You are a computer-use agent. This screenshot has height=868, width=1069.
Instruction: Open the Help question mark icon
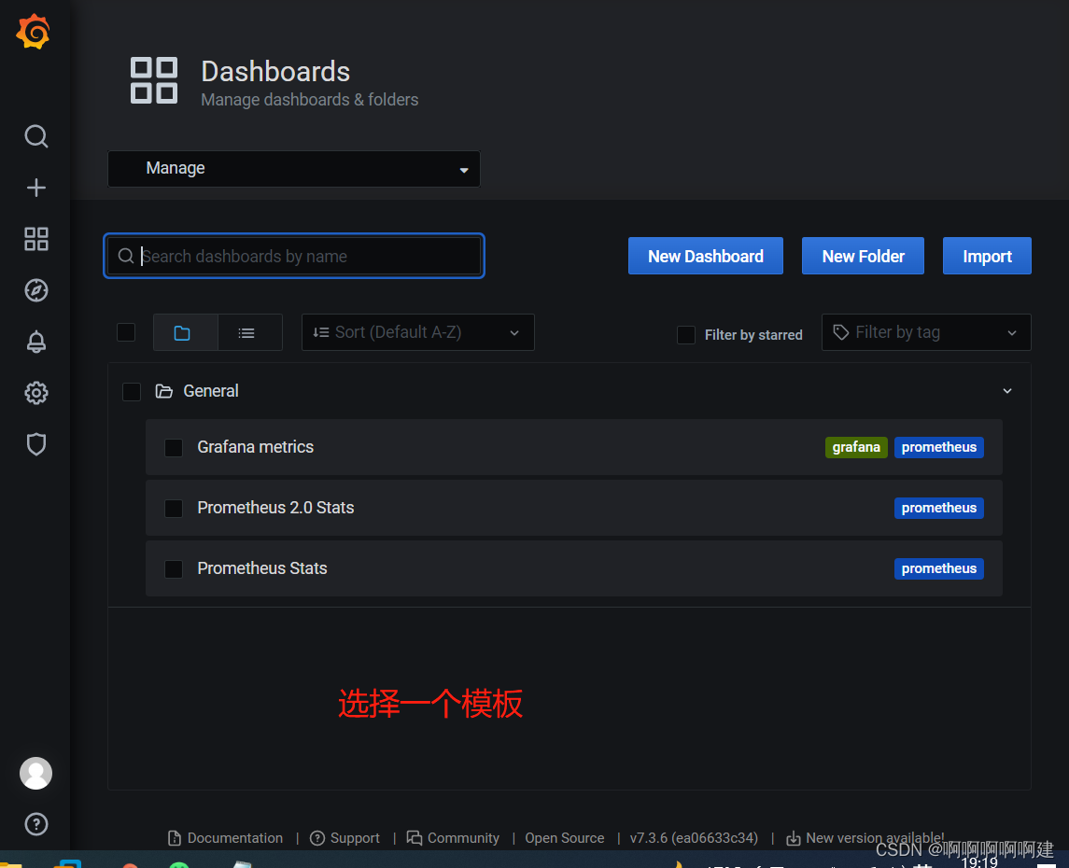[x=36, y=824]
